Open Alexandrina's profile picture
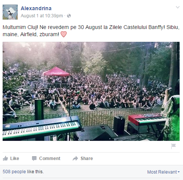The width and height of the screenshot is (183, 180). (10, 12)
